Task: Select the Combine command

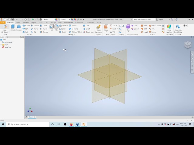Action: (73, 29)
